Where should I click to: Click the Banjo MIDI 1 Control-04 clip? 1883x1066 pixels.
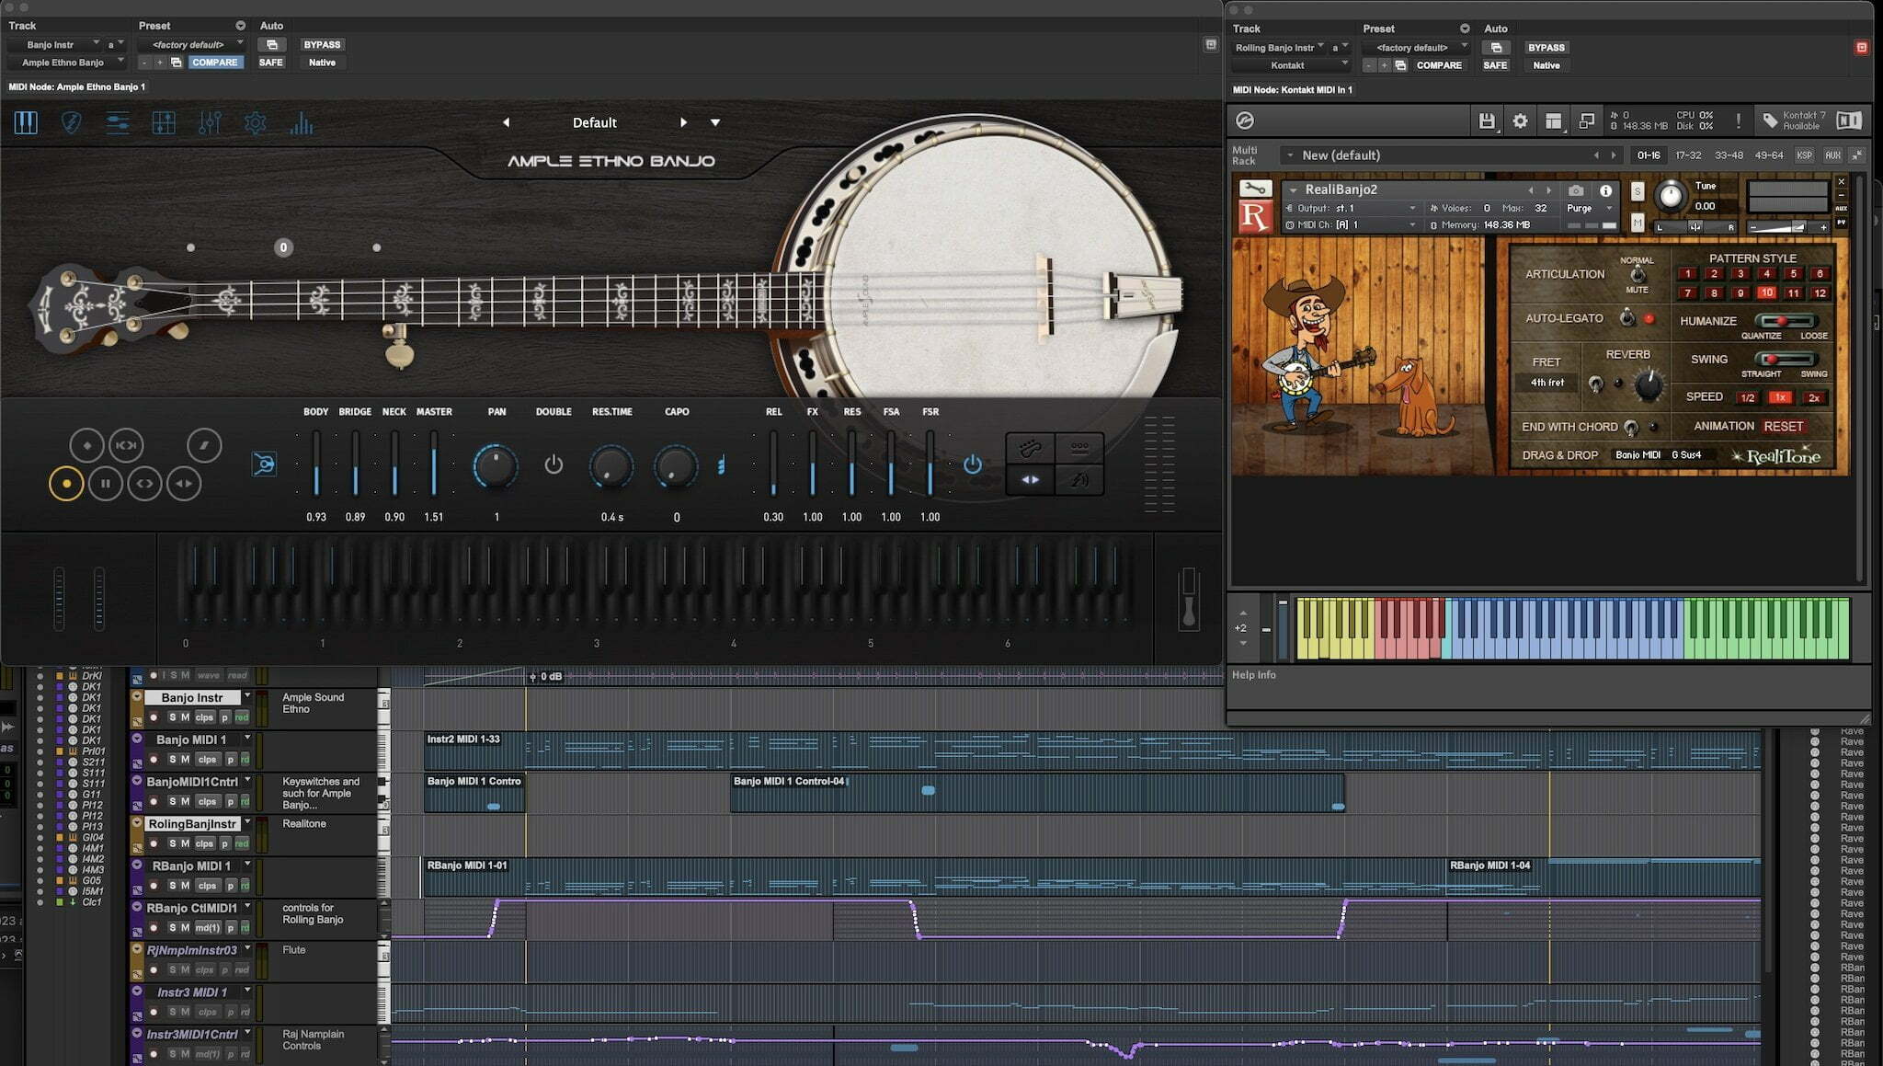[1037, 793]
